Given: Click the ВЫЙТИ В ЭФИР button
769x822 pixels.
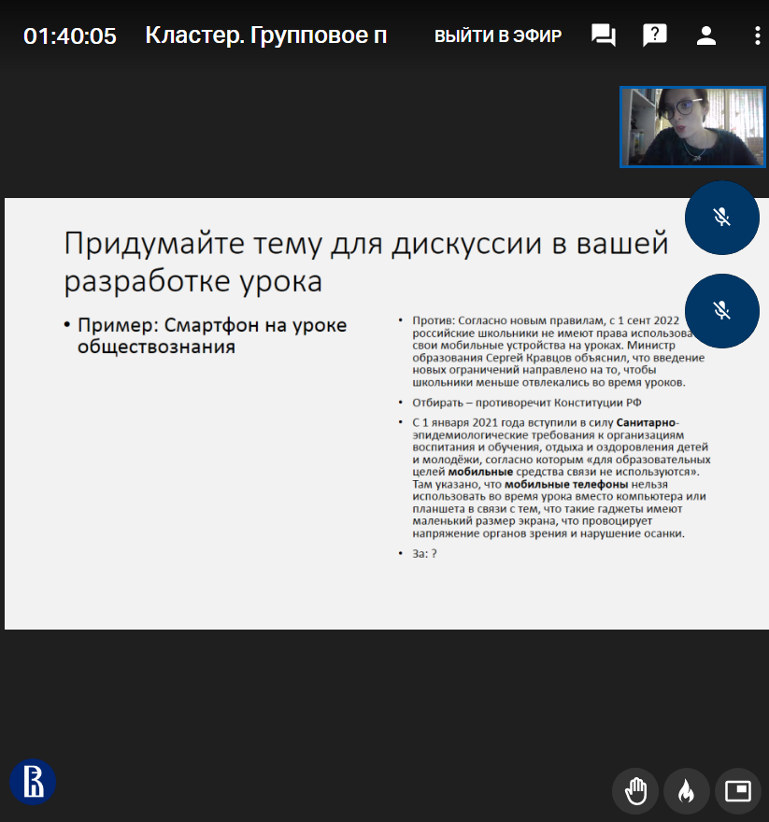Looking at the screenshot, I should [x=498, y=36].
